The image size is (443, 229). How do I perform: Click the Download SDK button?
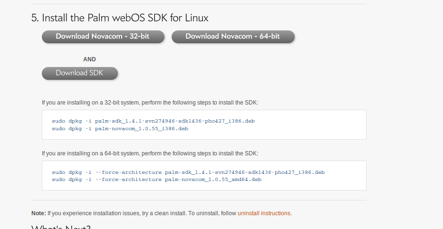(80, 73)
